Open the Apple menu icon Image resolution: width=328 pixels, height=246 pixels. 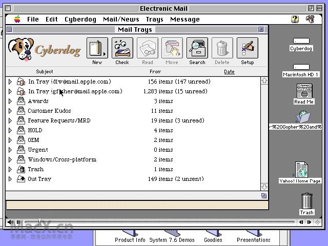(x=17, y=19)
